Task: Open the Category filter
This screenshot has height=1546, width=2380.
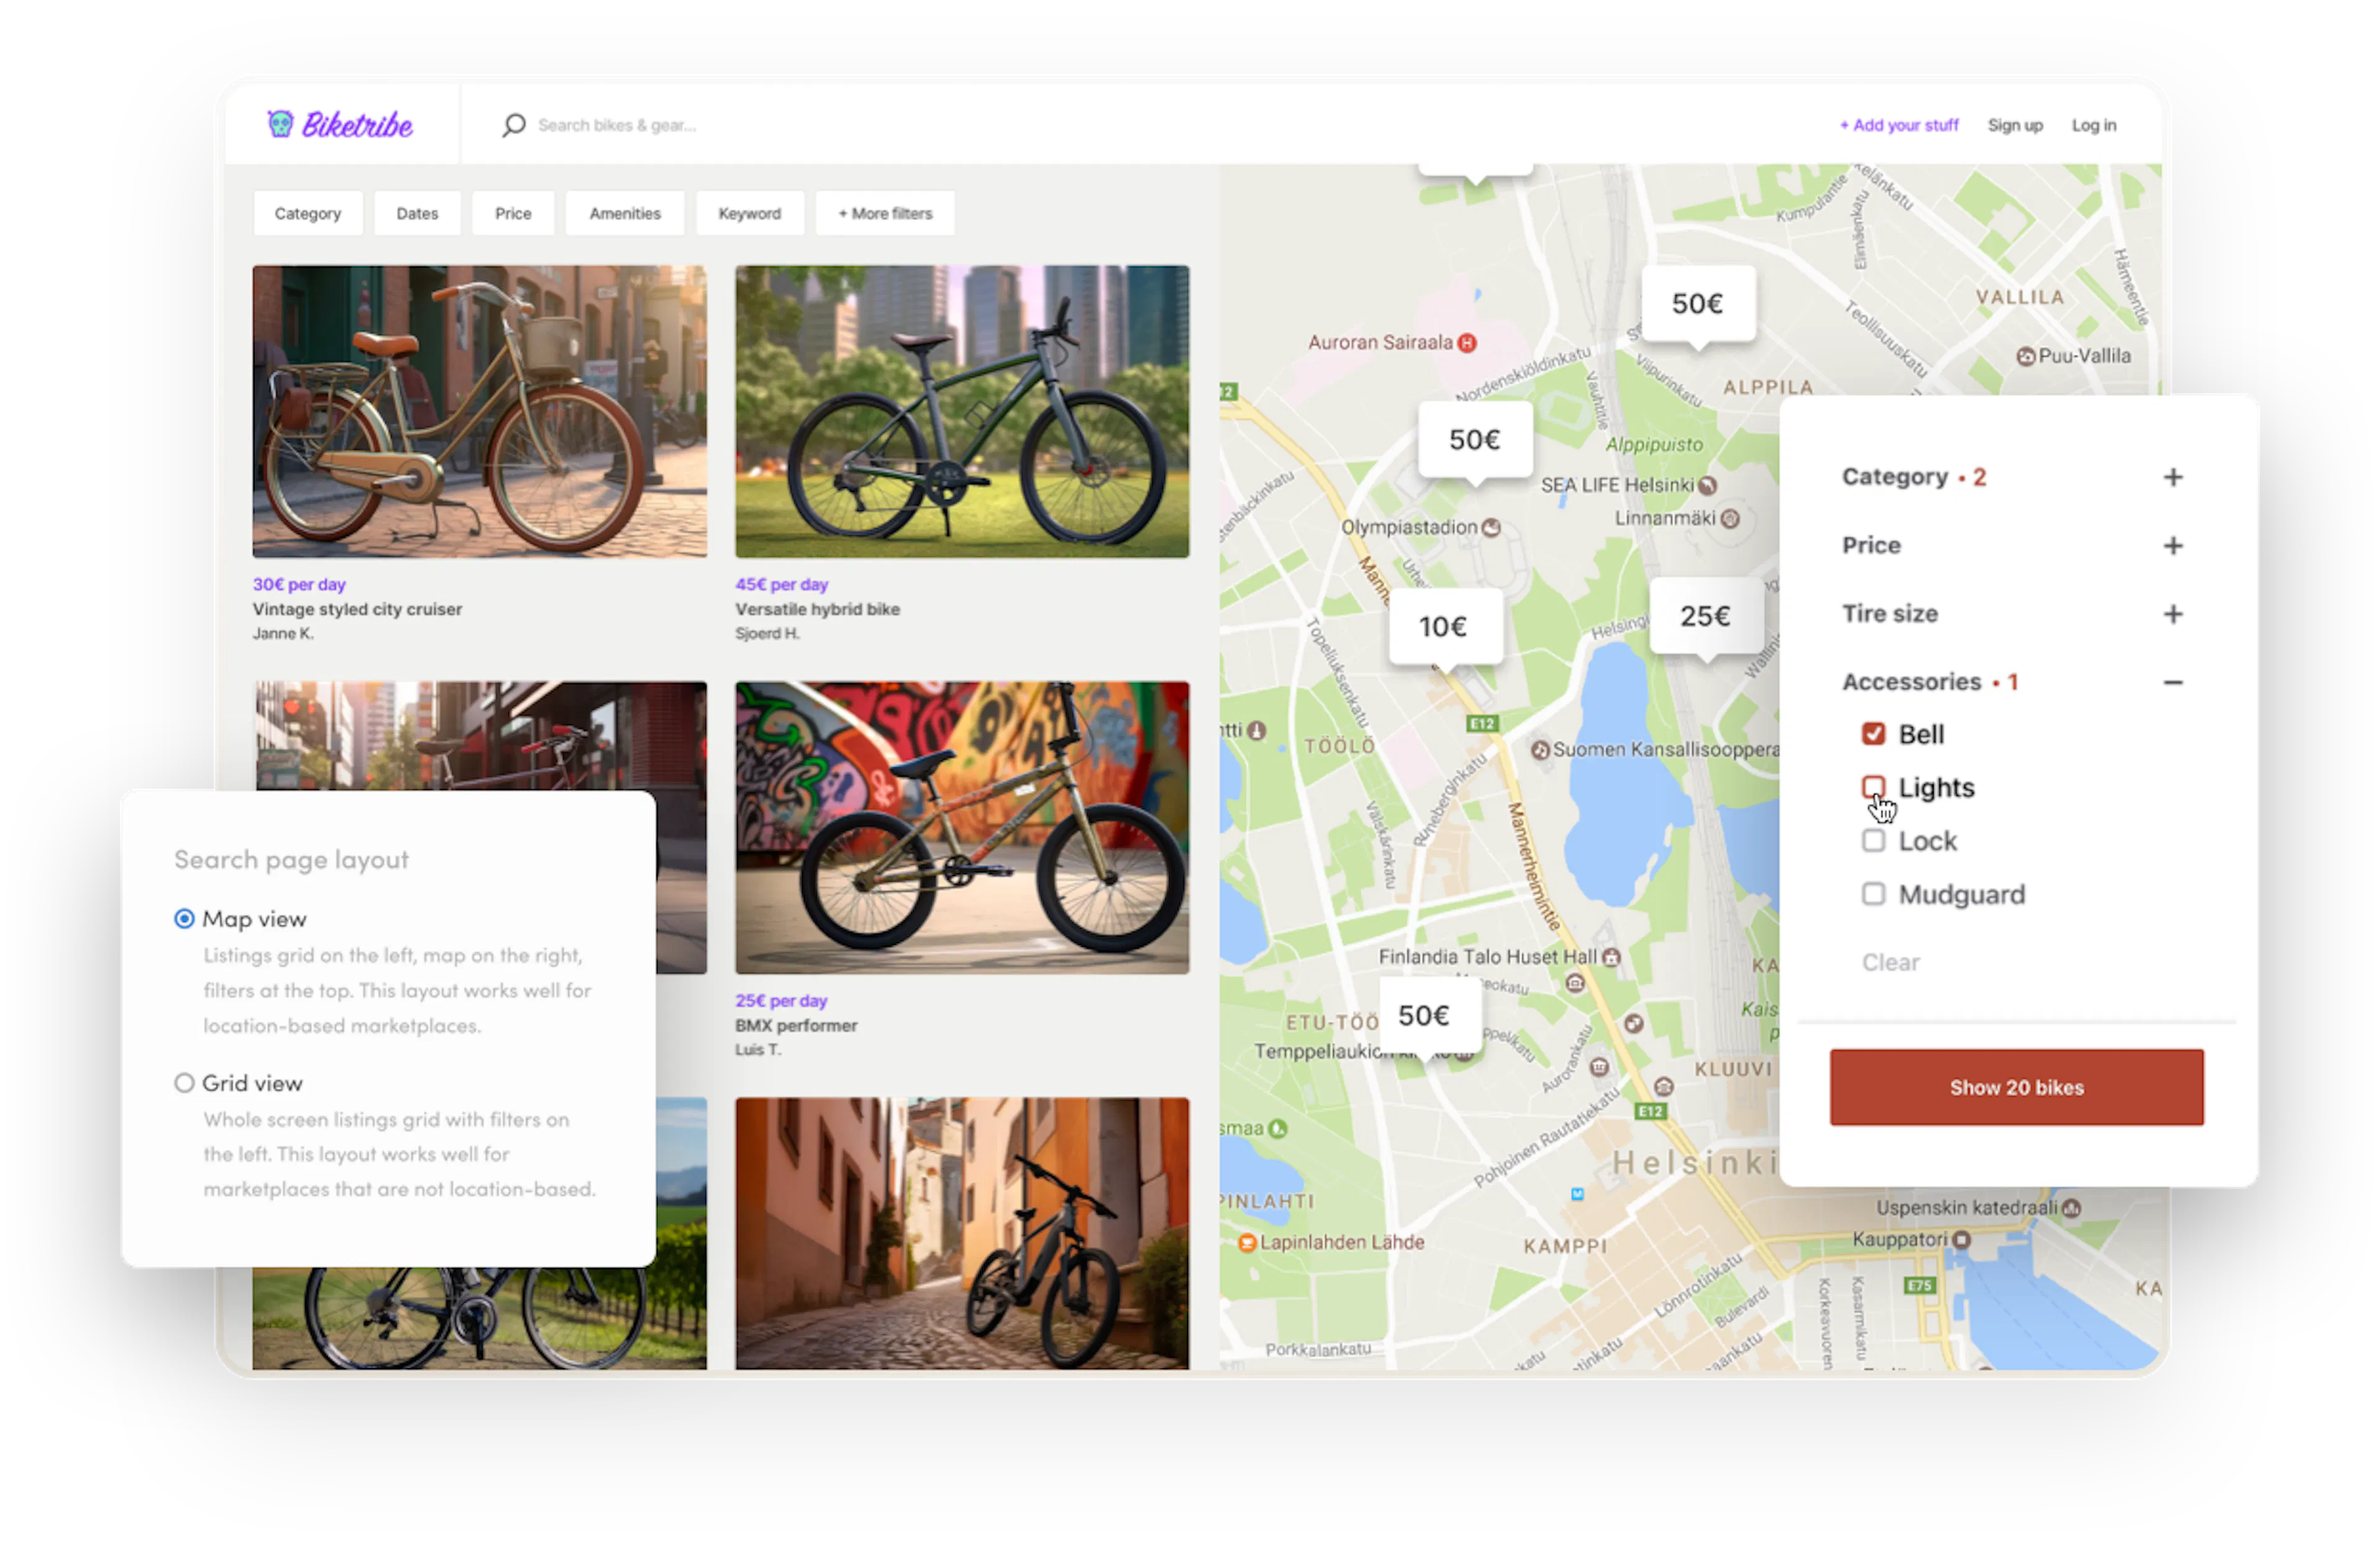Action: point(308,213)
